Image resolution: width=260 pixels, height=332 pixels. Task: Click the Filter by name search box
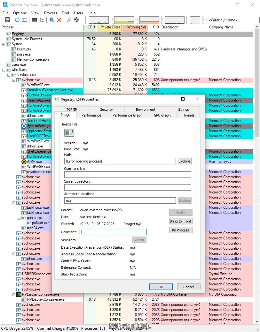click(232, 20)
